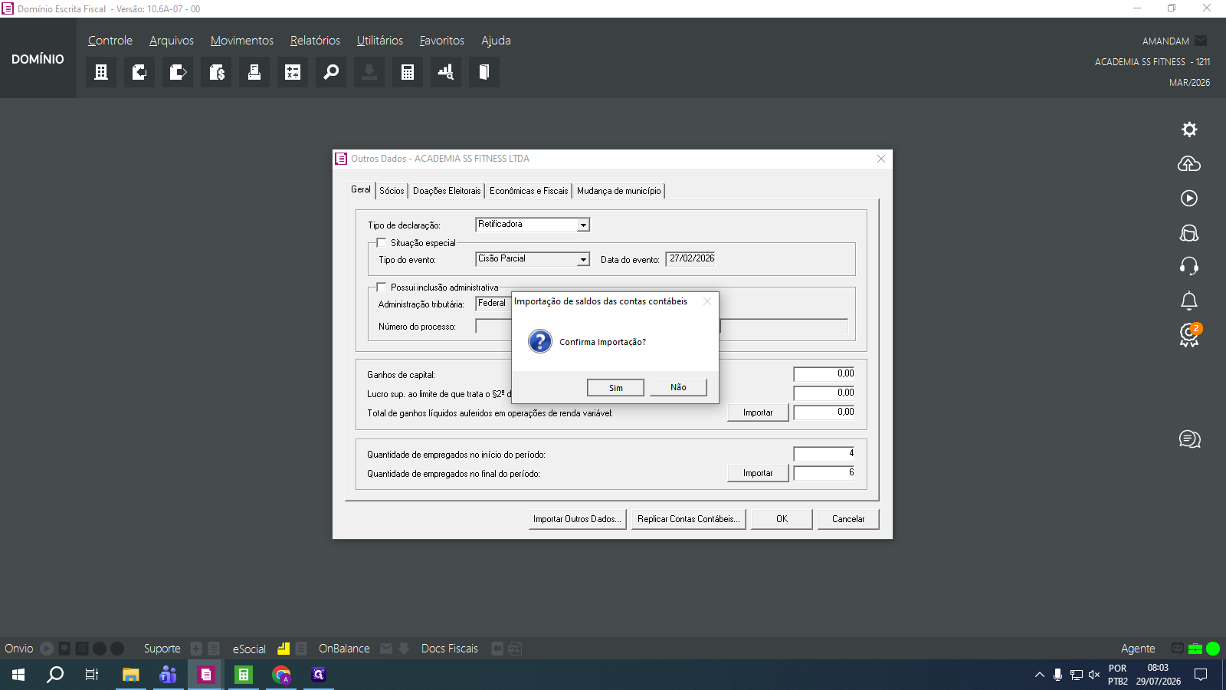The width and height of the screenshot is (1226, 690).
Task: Click the door (exit) toolbar icon
Action: [x=484, y=72]
